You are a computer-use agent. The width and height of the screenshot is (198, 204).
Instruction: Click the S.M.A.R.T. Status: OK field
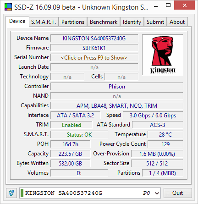pos(79,135)
